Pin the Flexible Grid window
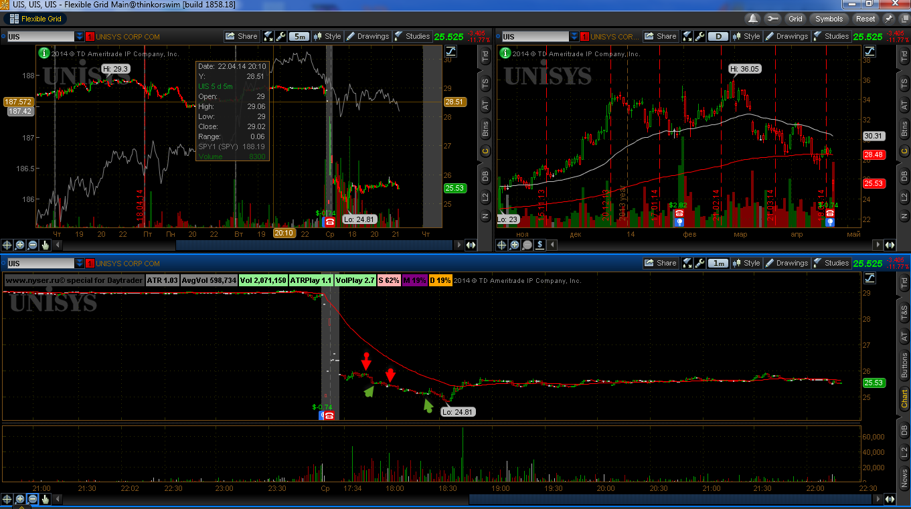The height and width of the screenshot is (509, 911). coord(889,19)
